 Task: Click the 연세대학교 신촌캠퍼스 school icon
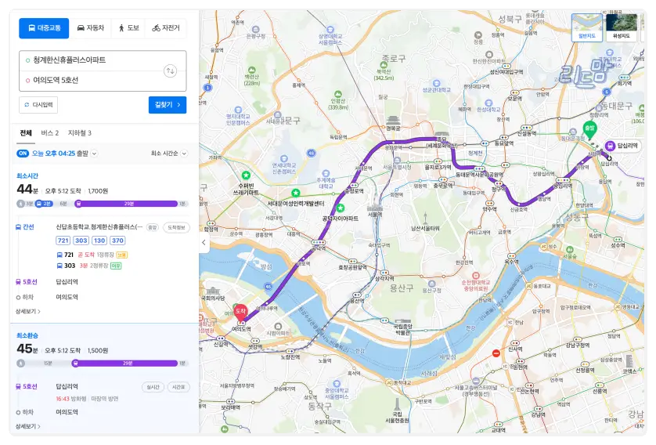(x=284, y=159)
